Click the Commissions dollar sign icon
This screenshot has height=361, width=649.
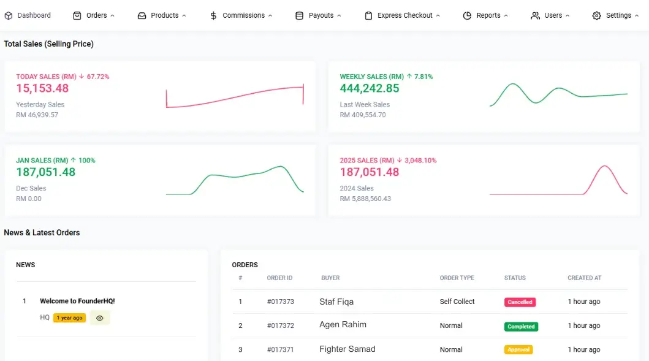tap(213, 15)
